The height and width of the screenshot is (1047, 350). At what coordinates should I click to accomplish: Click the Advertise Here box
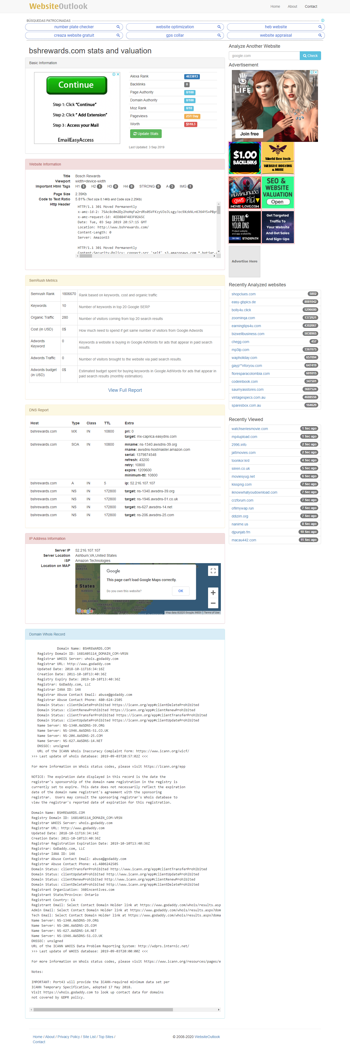[x=244, y=261]
